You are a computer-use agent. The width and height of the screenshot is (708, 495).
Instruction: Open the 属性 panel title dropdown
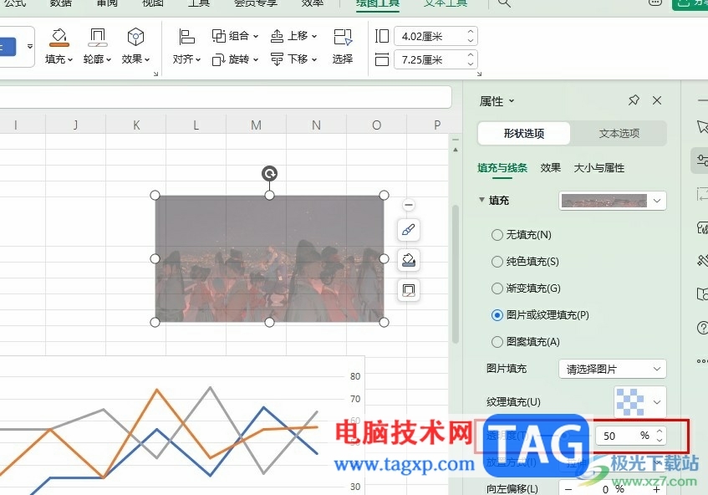coord(512,100)
